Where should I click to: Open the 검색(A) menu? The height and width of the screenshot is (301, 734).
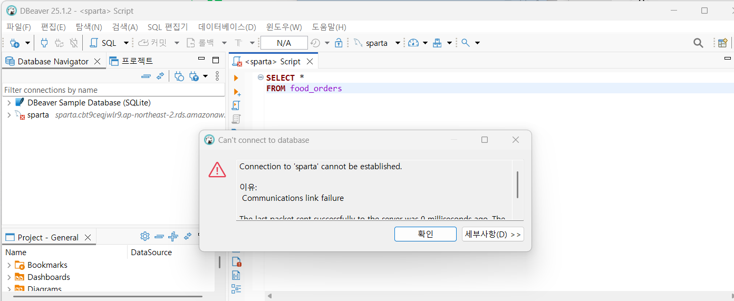[125, 27]
